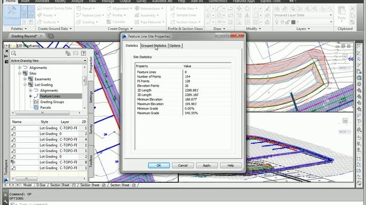Click new drawing tab icon beside Grading Beyond
This screenshot has width=366, height=205.
click(x=50, y=36)
